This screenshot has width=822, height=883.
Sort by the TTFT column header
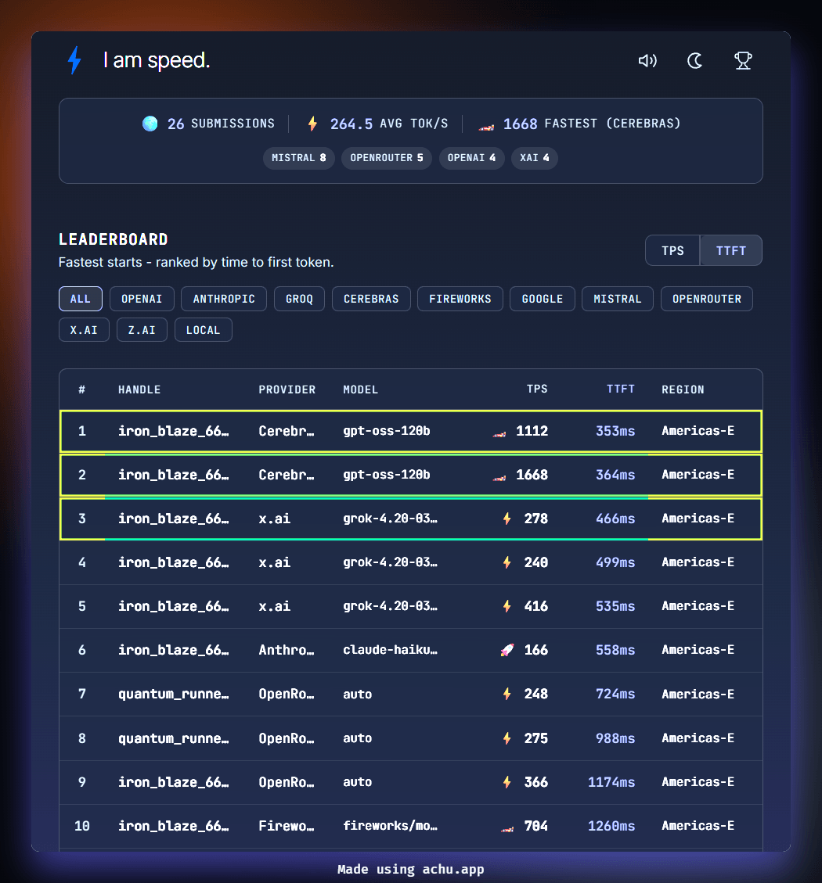click(x=621, y=389)
